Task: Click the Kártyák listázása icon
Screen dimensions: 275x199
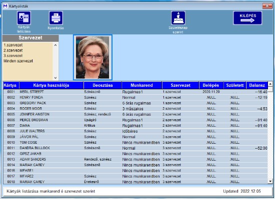Action: click(24, 18)
